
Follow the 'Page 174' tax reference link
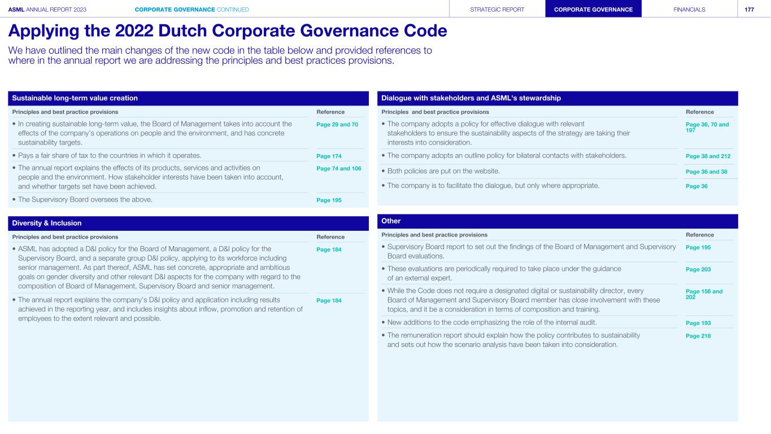pos(329,155)
